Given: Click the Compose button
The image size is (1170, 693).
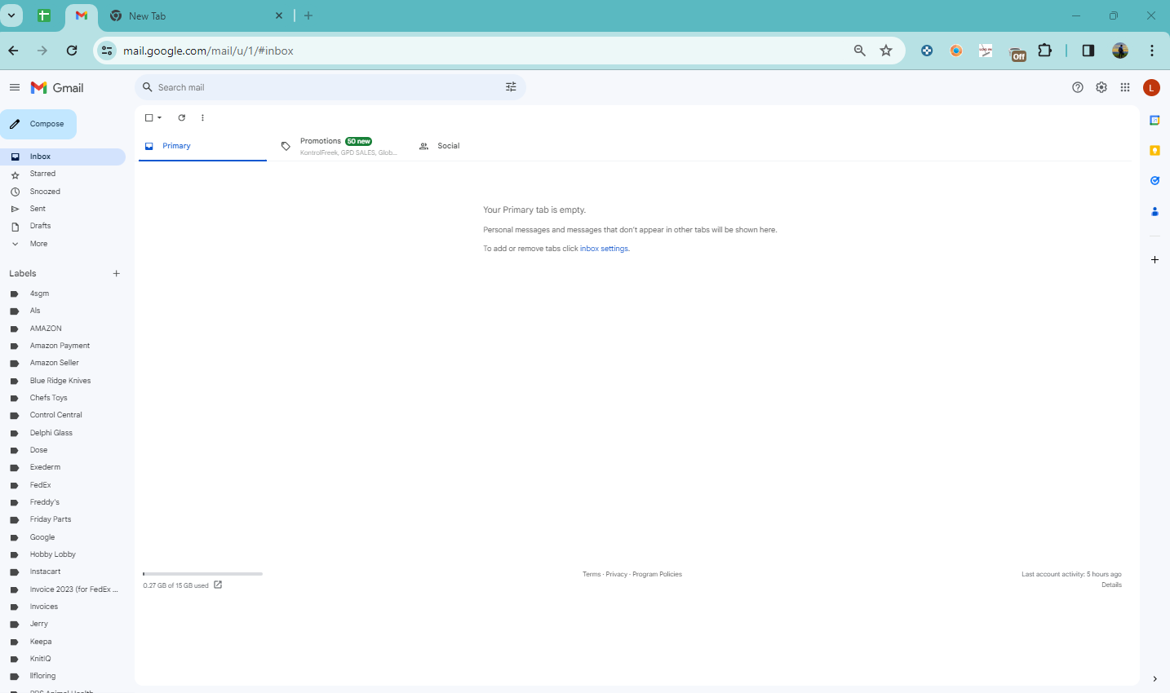Looking at the screenshot, I should pos(38,124).
